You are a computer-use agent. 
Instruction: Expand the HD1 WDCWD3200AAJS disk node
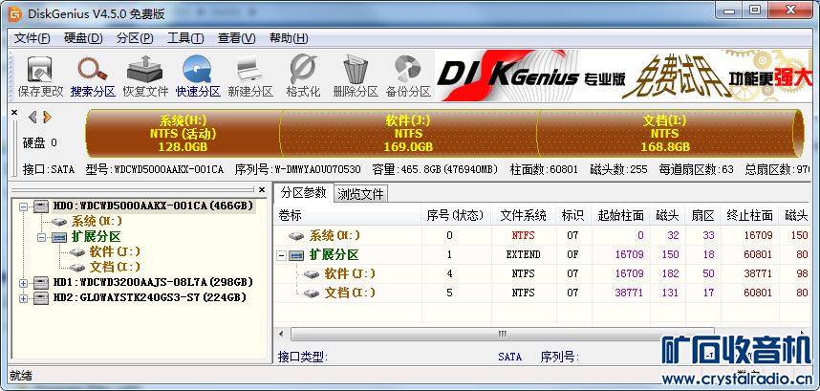pos(23,283)
